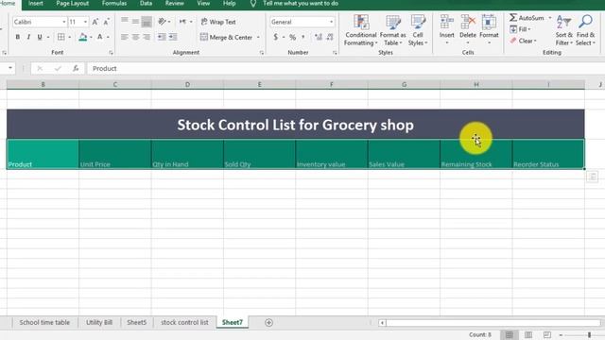The image size is (605, 340).
Task: Open the Insert ribbon tab
Action: click(x=36, y=4)
